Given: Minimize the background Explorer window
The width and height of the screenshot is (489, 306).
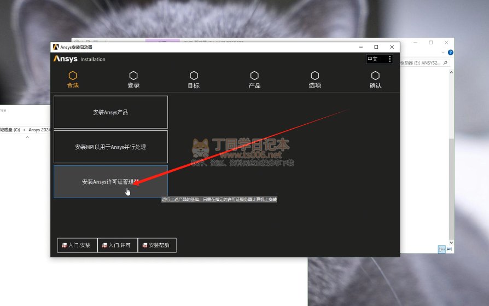Looking at the screenshot, I should click(415, 43).
